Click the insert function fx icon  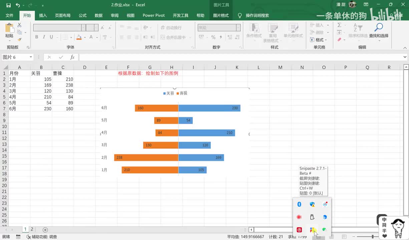click(72, 57)
